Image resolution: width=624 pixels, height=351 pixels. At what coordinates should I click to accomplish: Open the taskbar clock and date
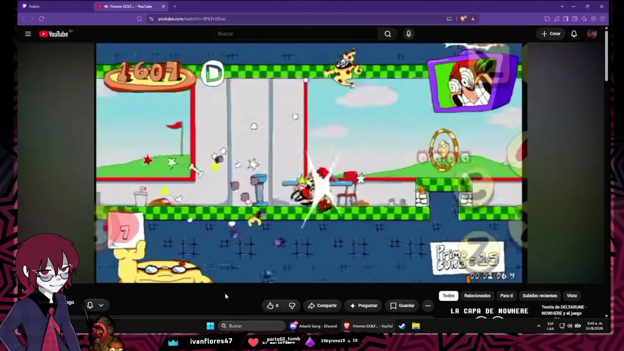click(595, 326)
